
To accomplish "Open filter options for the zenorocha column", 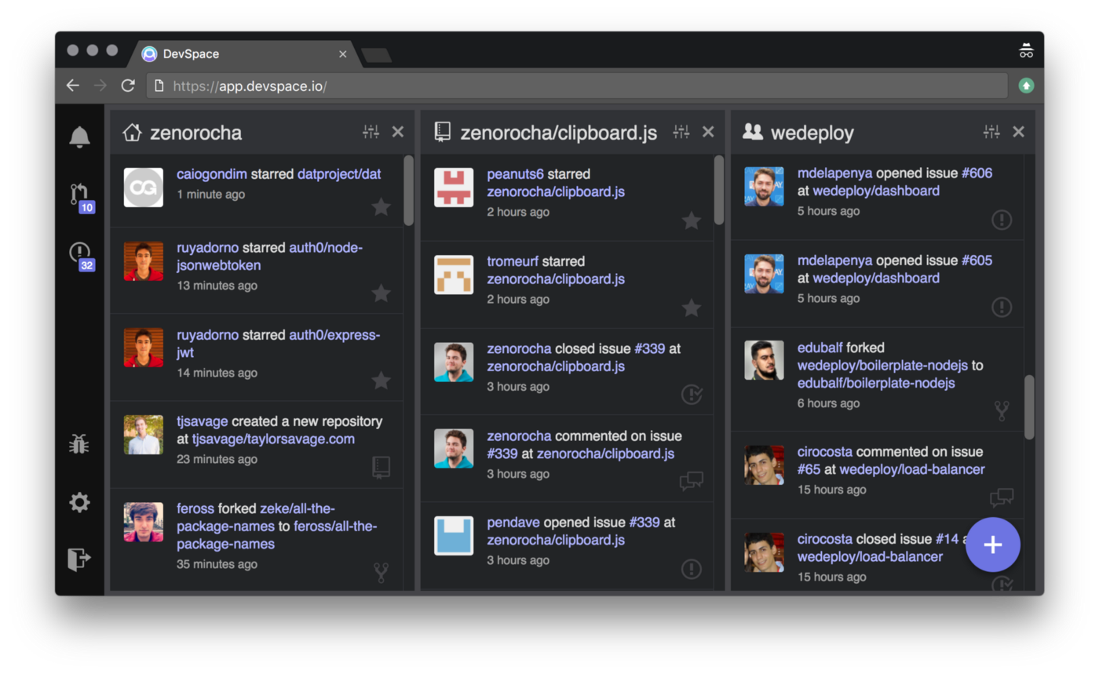I will click(x=371, y=132).
